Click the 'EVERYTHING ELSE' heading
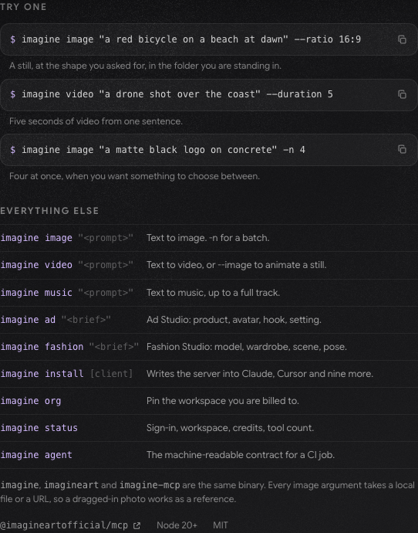The height and width of the screenshot is (533, 418). click(x=49, y=211)
